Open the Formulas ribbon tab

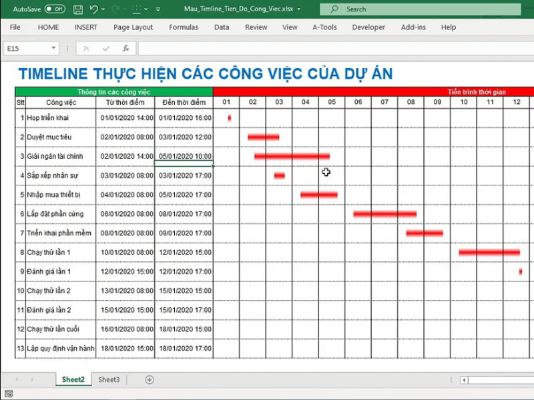(x=184, y=27)
